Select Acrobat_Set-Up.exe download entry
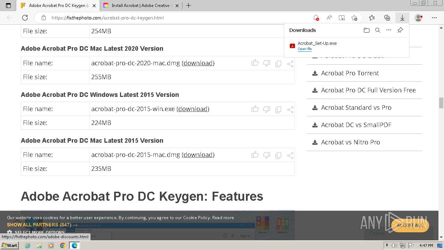Screen dimensions: 444x250 click(x=346, y=46)
